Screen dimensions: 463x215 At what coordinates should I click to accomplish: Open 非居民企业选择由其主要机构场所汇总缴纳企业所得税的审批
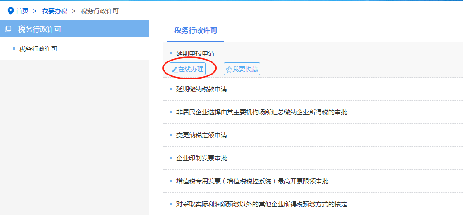coord(262,112)
